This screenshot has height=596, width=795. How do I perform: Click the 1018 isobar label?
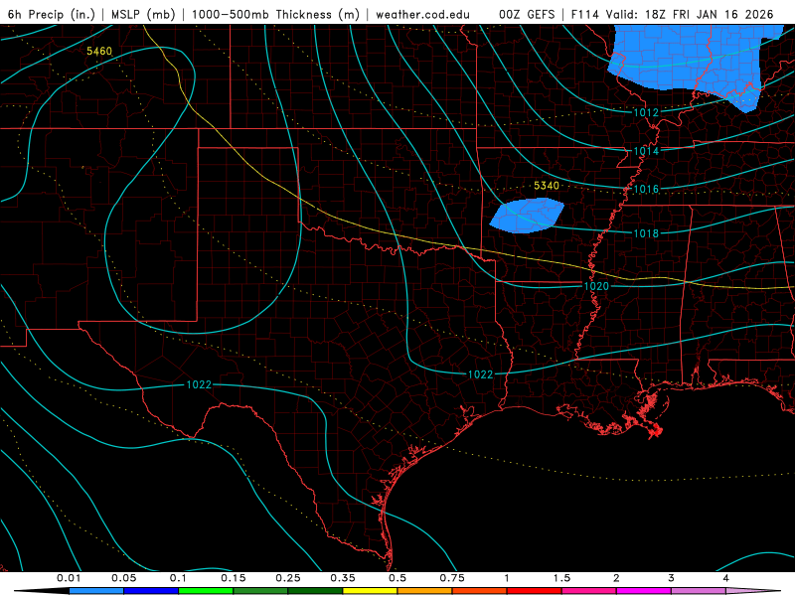point(645,233)
